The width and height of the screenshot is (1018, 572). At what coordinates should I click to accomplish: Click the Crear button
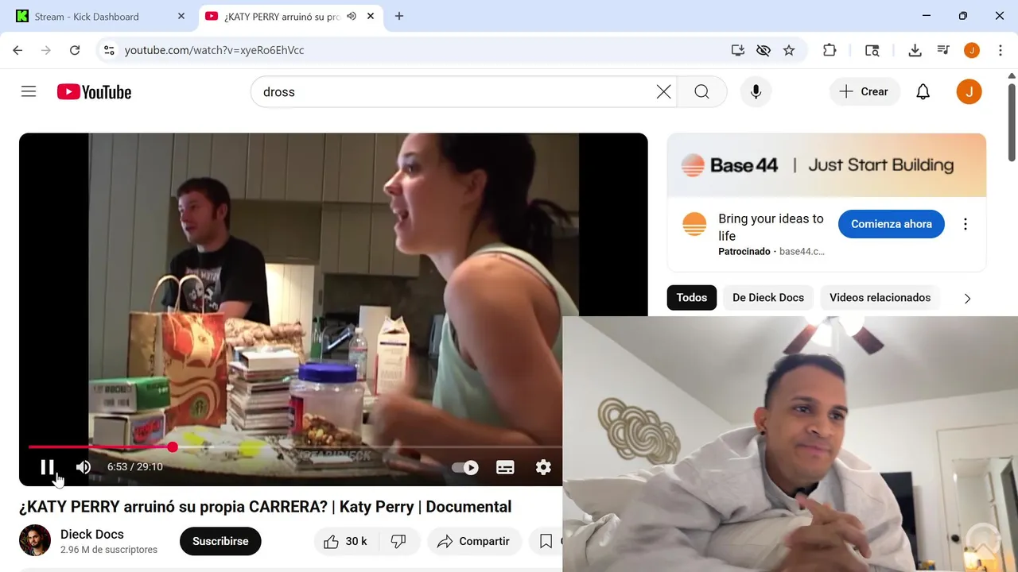pyautogui.click(x=865, y=91)
